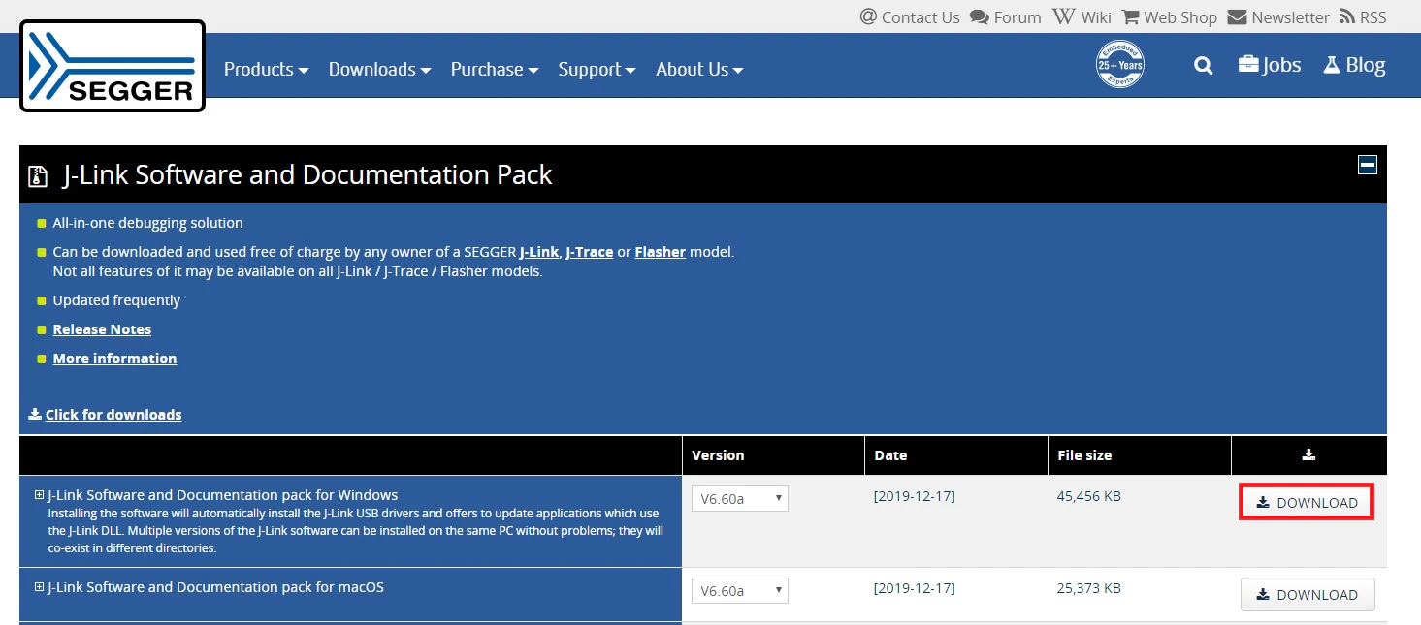Click the download column header icon
Image resolution: width=1421 pixels, height=625 pixels.
(x=1308, y=454)
